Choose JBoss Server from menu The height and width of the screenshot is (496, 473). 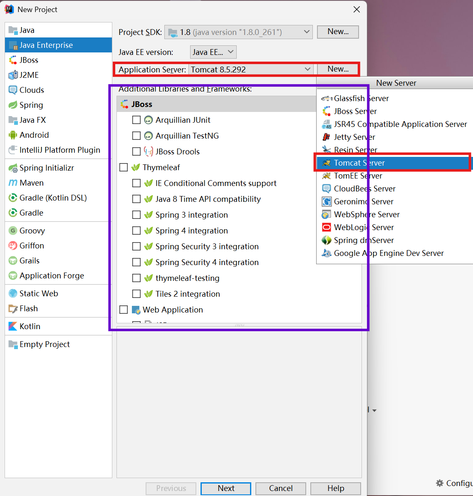pyautogui.click(x=395, y=112)
